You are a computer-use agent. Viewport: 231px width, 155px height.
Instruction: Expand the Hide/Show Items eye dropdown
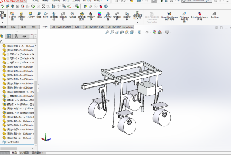[151, 32]
